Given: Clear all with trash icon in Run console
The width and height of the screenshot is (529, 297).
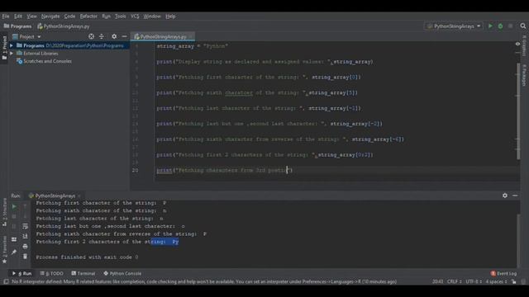Looking at the screenshot, I should (x=25, y=257).
